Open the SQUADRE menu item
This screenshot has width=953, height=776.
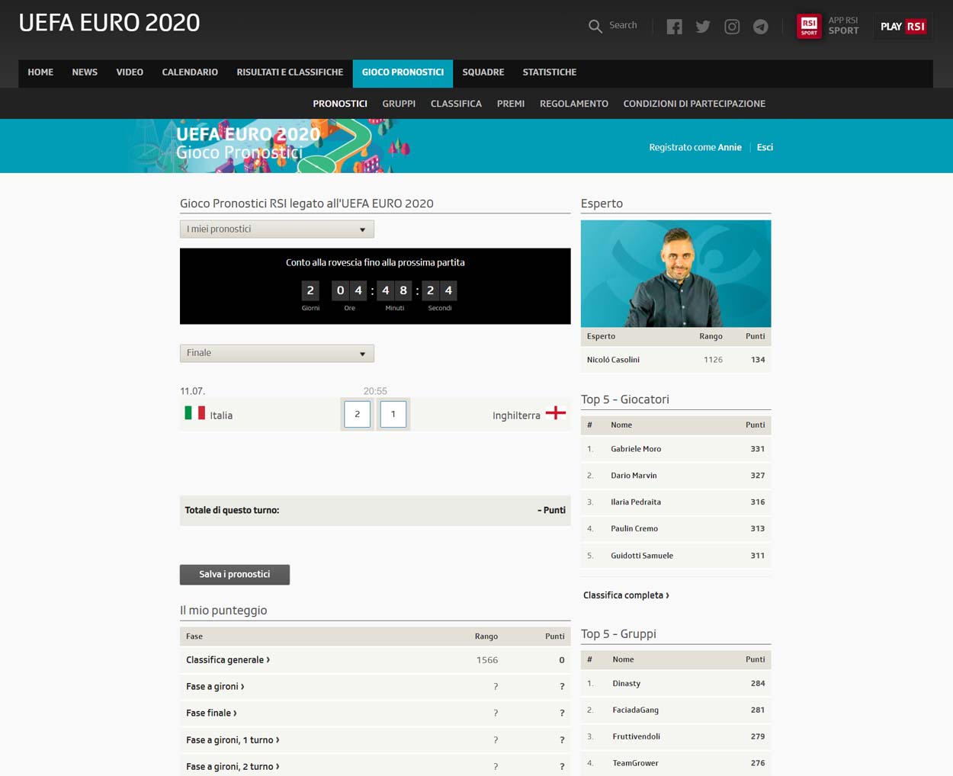coord(483,72)
